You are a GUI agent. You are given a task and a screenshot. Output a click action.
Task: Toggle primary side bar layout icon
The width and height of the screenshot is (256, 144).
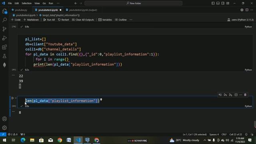tap(213, 3)
